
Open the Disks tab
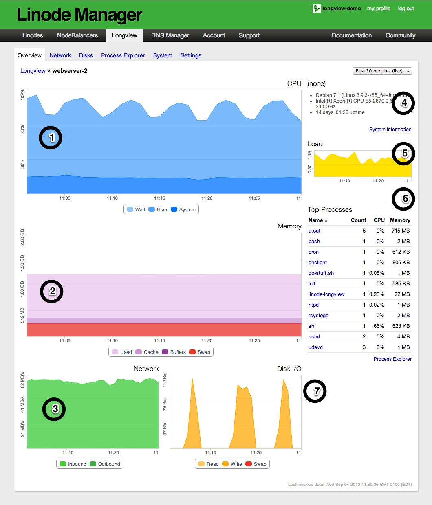point(86,55)
